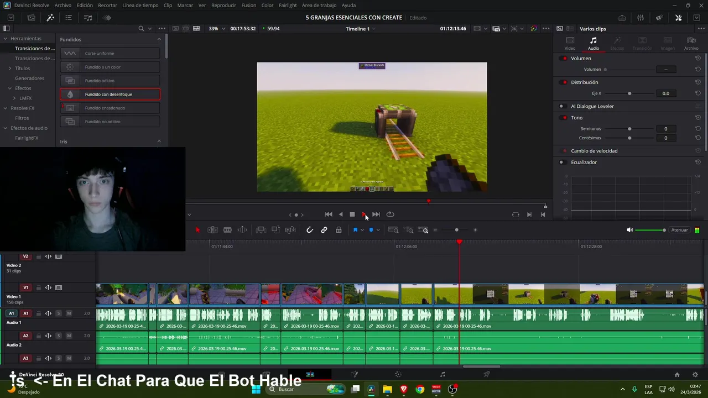The image size is (708, 398).
Task: Expand the Títulos tree item
Action: (x=10, y=69)
